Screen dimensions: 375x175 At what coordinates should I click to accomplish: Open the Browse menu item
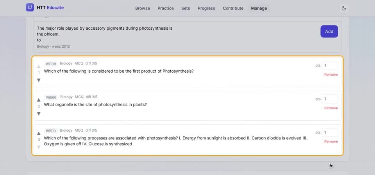(x=143, y=8)
